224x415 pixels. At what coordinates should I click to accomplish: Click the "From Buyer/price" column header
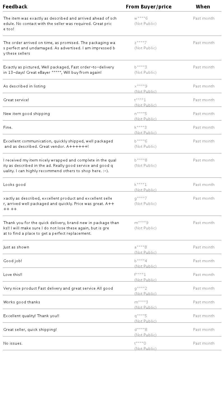149,7
